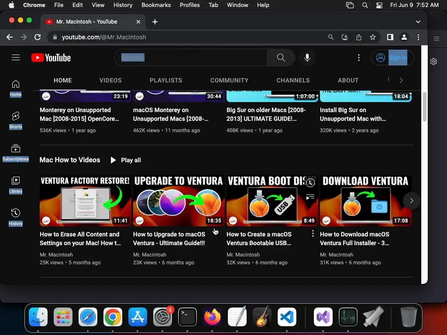
Task: Go to Home in the YouTube sidebar
Action: 16,88
